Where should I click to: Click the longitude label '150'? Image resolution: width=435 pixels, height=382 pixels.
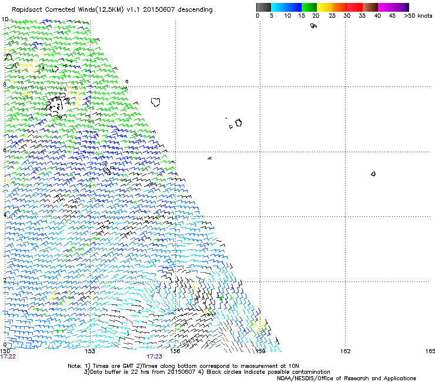tap(5, 351)
